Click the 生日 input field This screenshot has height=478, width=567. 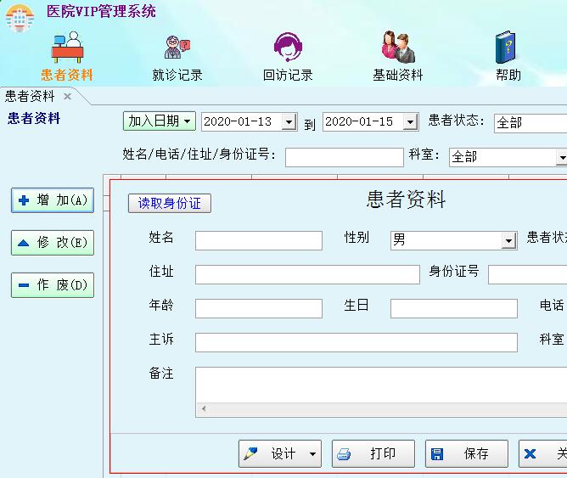[x=454, y=308]
